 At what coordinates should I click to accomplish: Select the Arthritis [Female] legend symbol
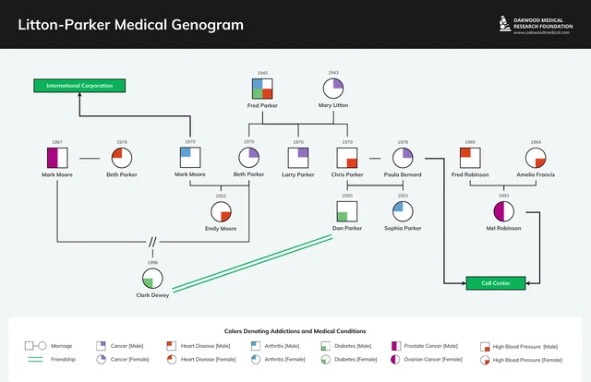point(256,360)
